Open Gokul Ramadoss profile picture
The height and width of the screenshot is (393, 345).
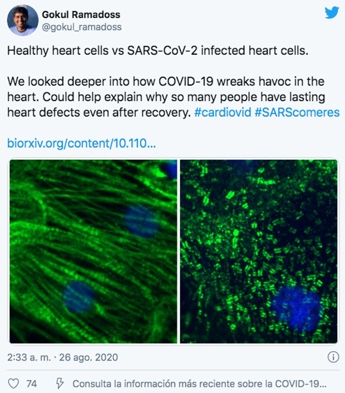tap(23, 20)
